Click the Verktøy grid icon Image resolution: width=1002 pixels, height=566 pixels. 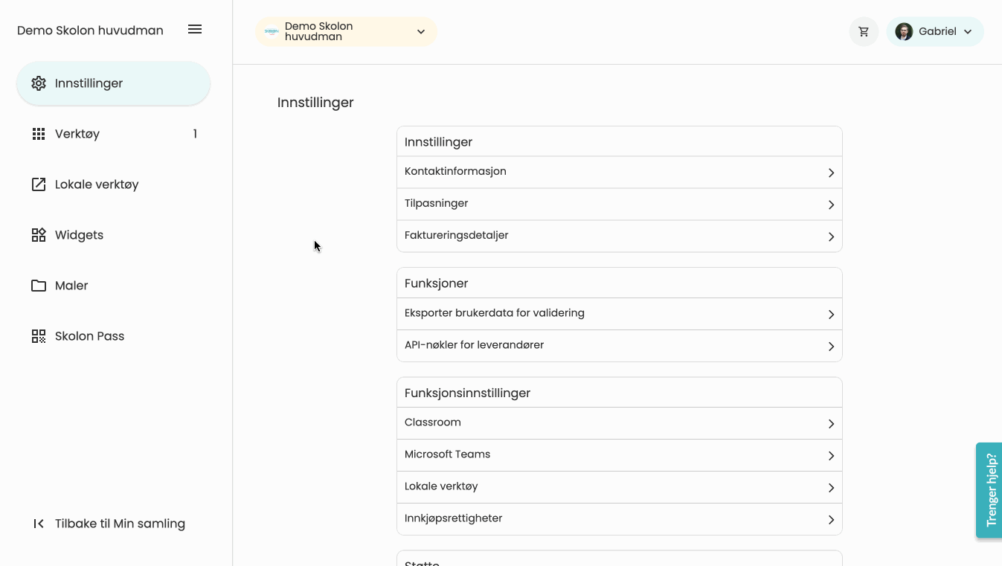39,134
